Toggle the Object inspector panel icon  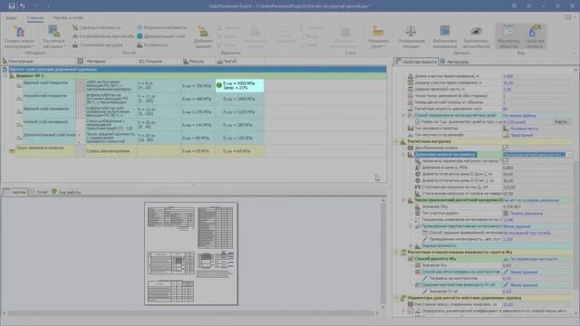click(x=508, y=31)
